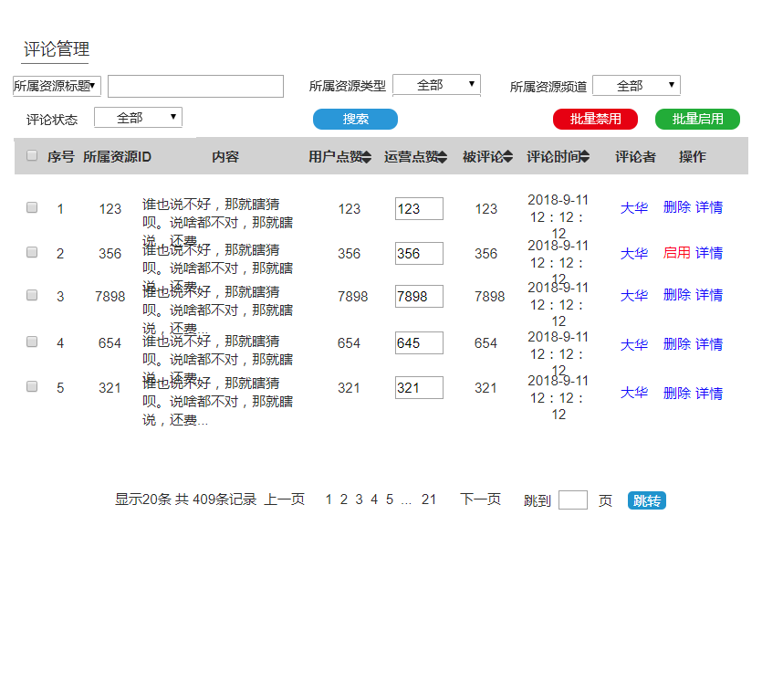Expand the 所属资源频道 dropdown
The width and height of the screenshot is (783, 694).
click(x=636, y=84)
